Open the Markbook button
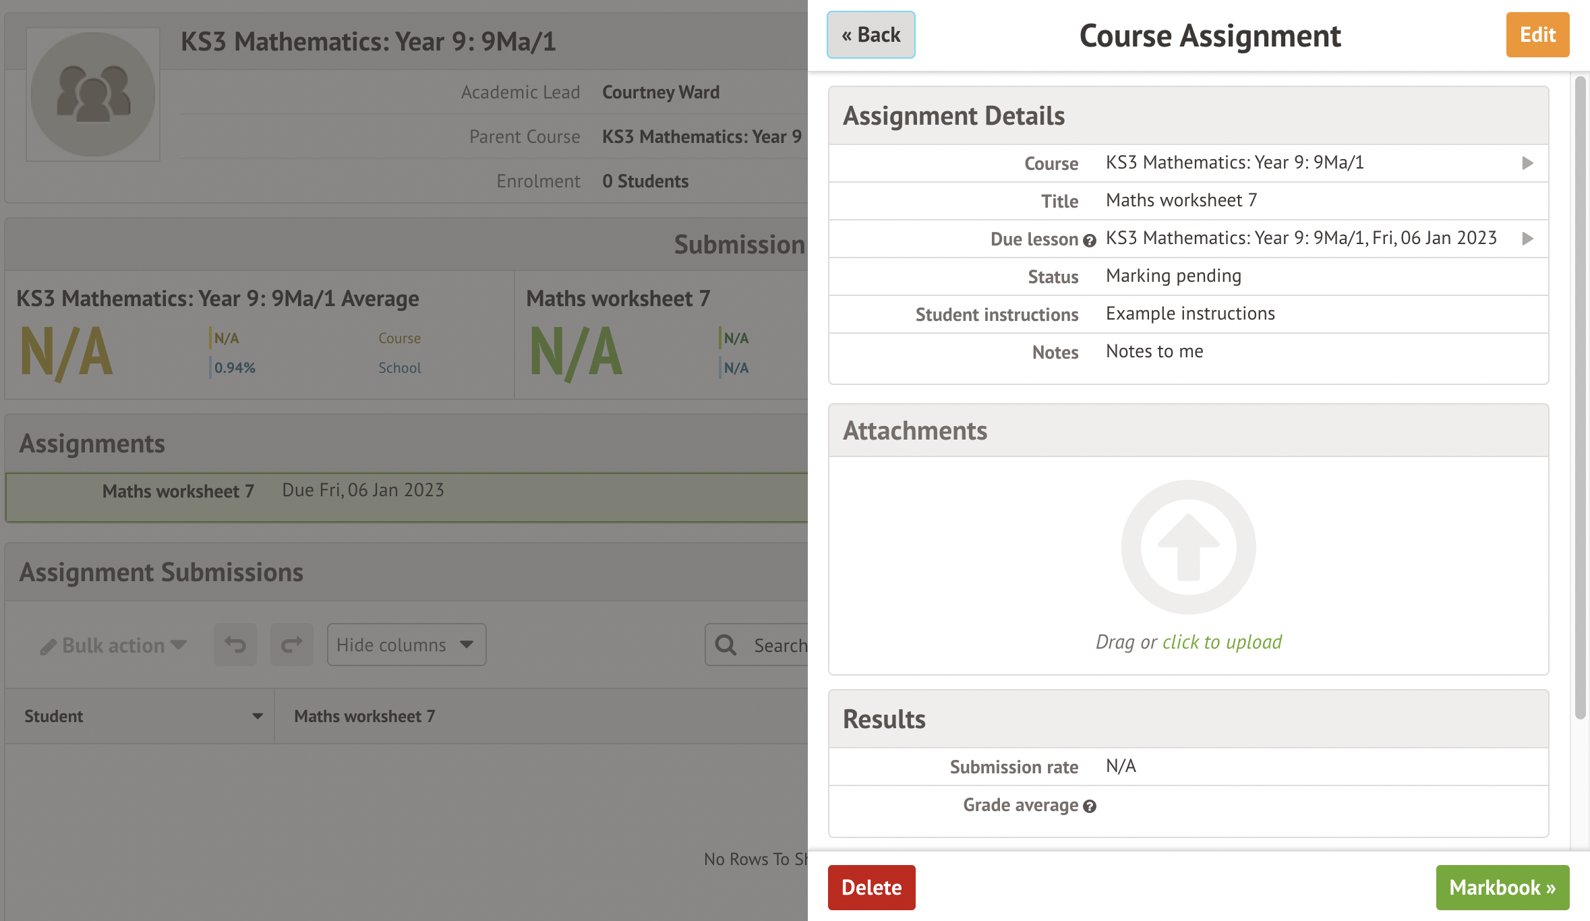This screenshot has height=921, width=1590. tap(1502, 887)
